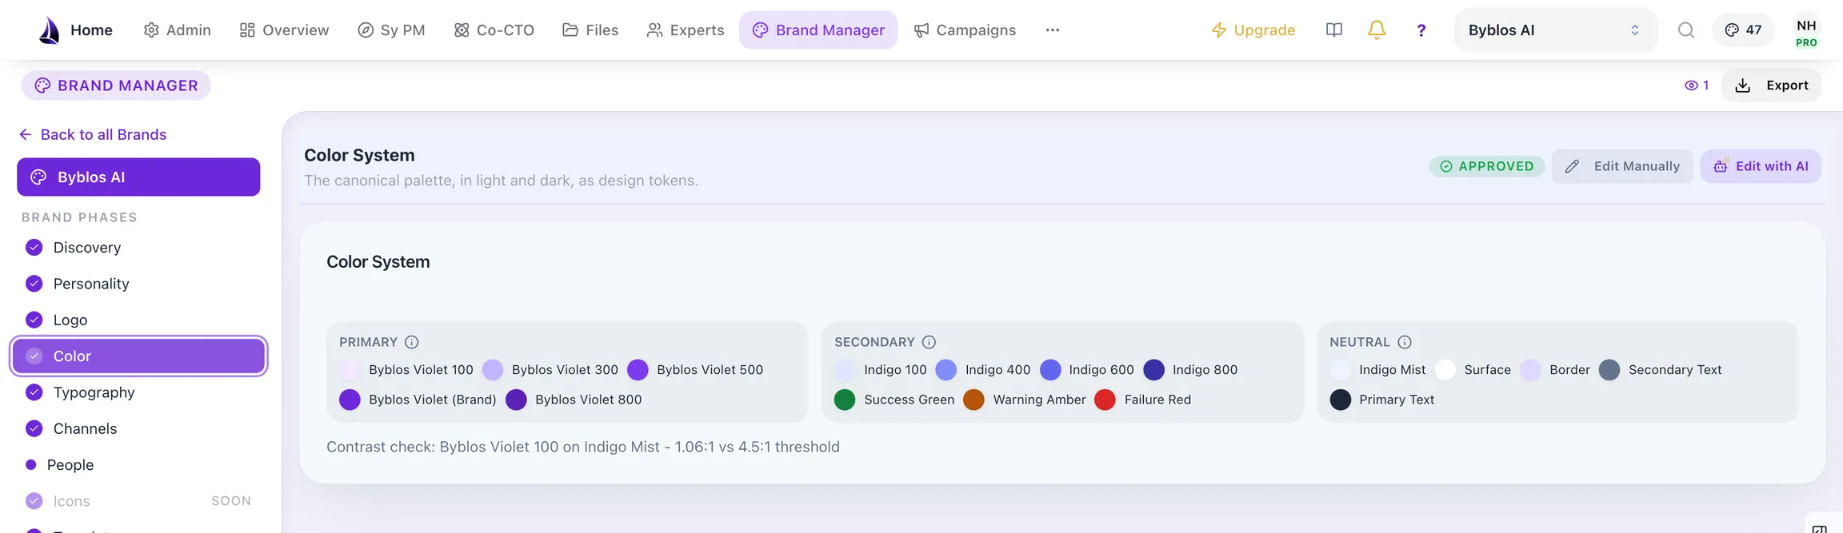Go to Home
The width and height of the screenshot is (1843, 533).
[91, 30]
